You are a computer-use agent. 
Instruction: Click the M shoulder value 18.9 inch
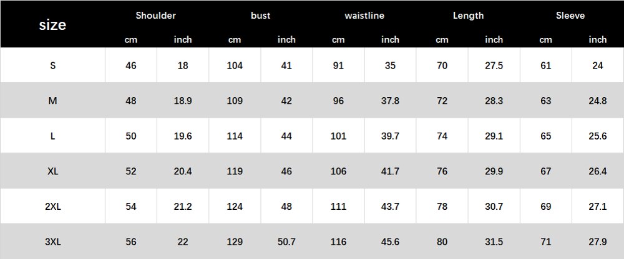click(x=183, y=101)
